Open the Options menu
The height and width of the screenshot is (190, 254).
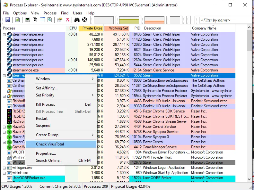point(20,13)
